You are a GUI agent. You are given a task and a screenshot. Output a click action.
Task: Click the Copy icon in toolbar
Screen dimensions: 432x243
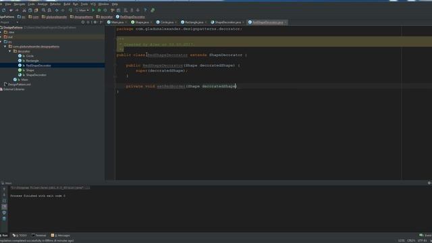point(30,10)
